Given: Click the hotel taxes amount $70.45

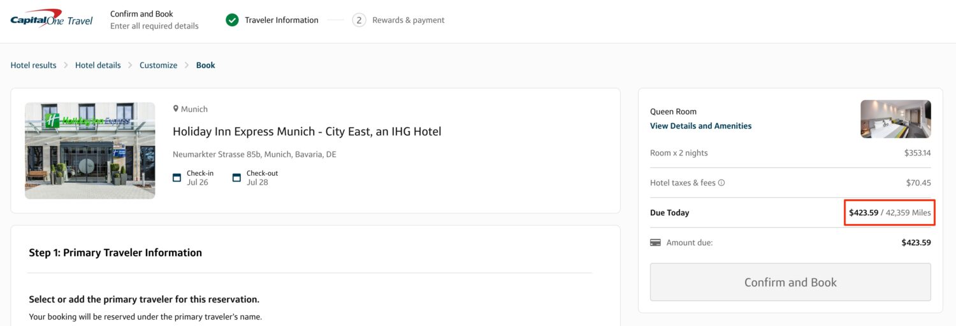Looking at the screenshot, I should [918, 183].
